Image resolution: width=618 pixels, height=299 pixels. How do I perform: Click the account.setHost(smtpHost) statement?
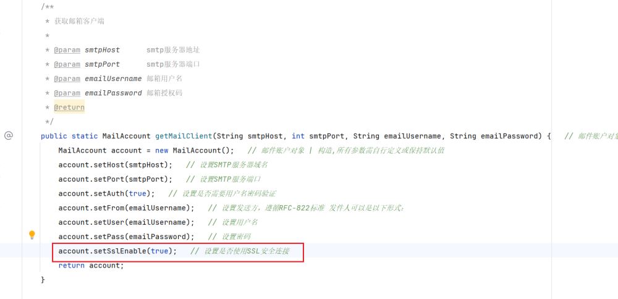116,165
